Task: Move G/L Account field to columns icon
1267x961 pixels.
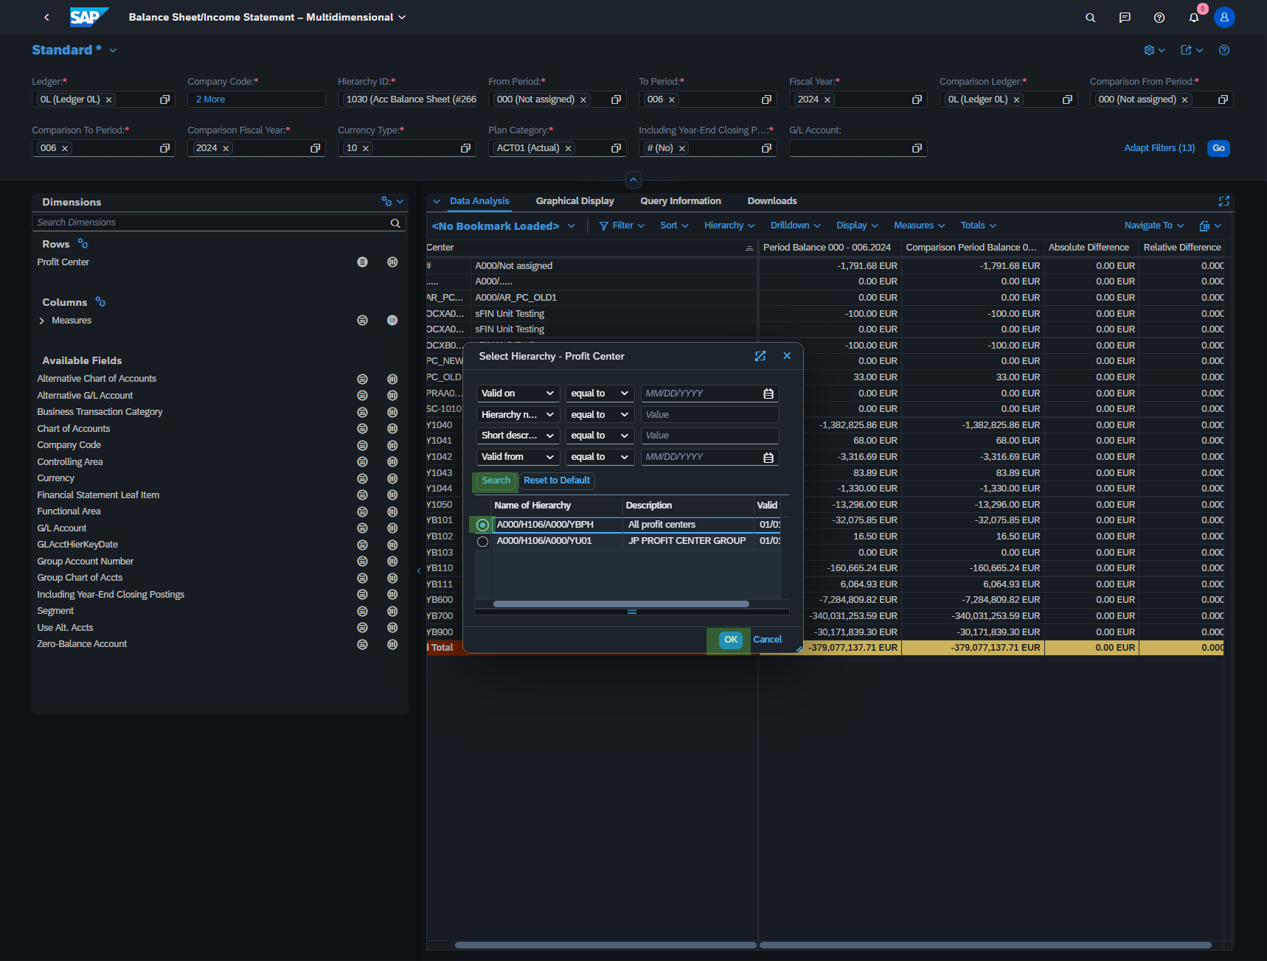Action: (392, 528)
